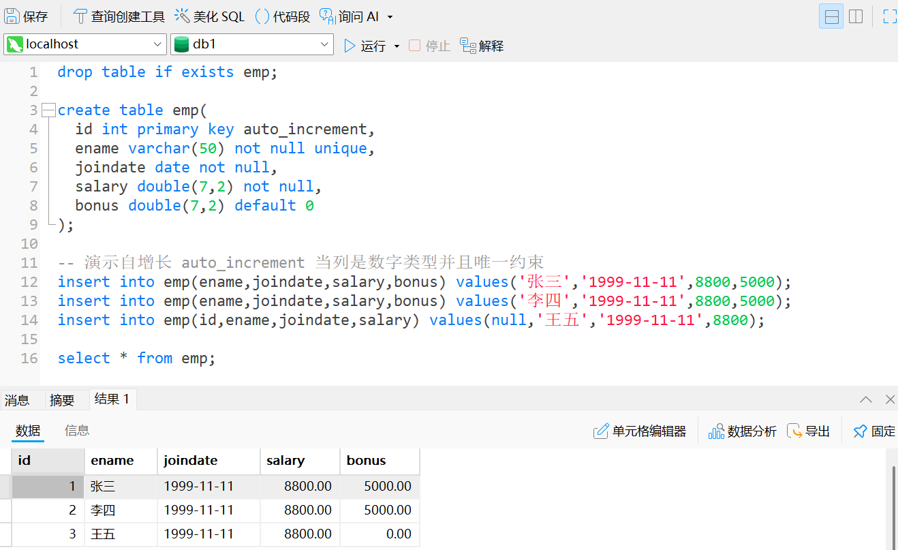898x550 pixels.
Task: Click the Explain (解释) button
Action: click(x=482, y=46)
